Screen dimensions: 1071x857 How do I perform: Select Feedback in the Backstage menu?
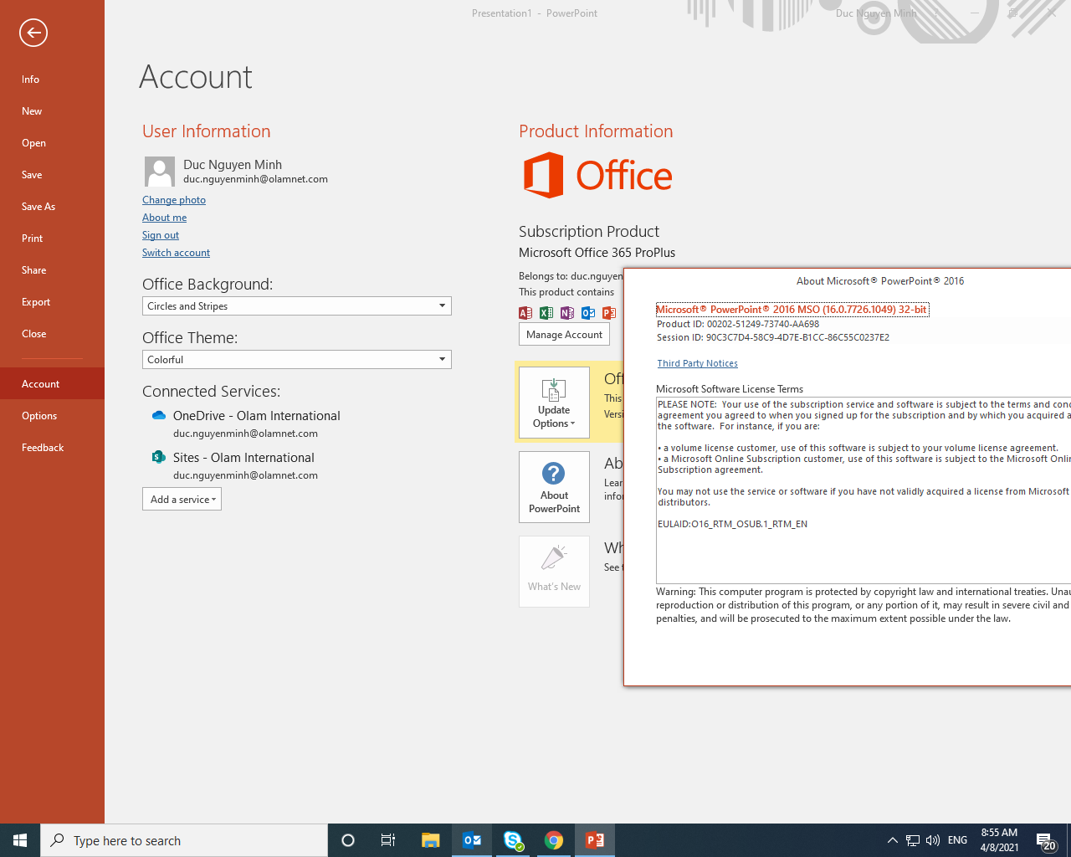[x=52, y=448]
